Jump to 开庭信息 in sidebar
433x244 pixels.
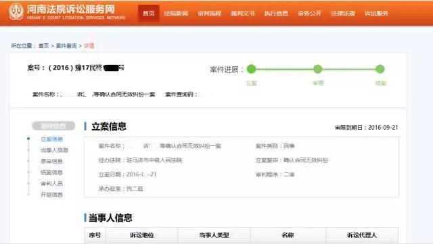pyautogui.click(x=51, y=195)
